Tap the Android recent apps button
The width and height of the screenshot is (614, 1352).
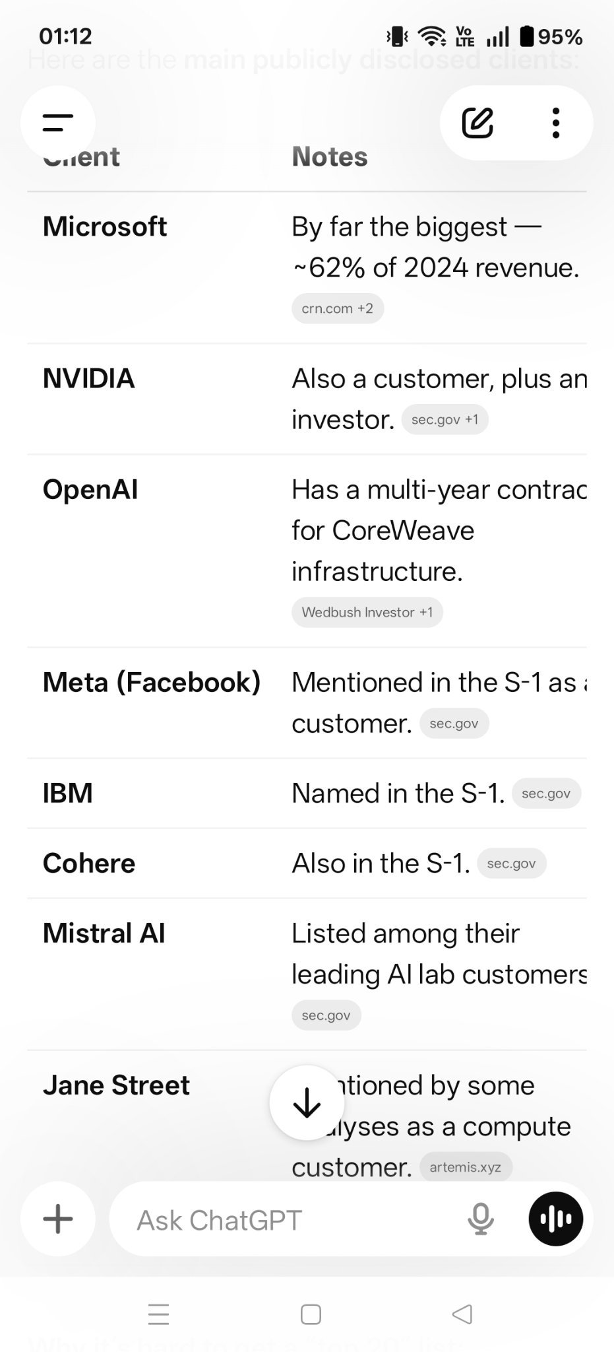click(159, 1314)
